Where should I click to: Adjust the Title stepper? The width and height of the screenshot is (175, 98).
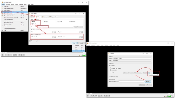(55, 32)
